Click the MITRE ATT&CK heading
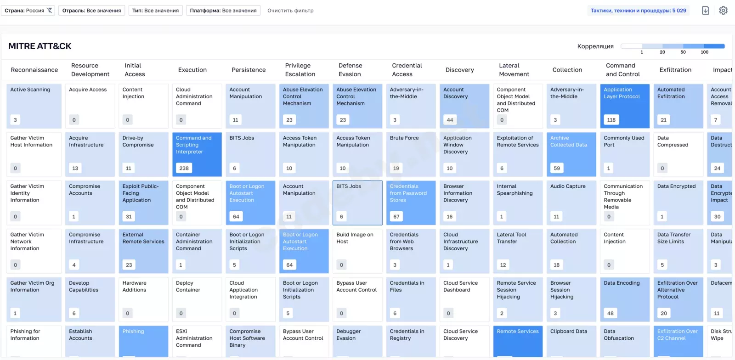Viewport: 735px width, 360px height. (40, 46)
